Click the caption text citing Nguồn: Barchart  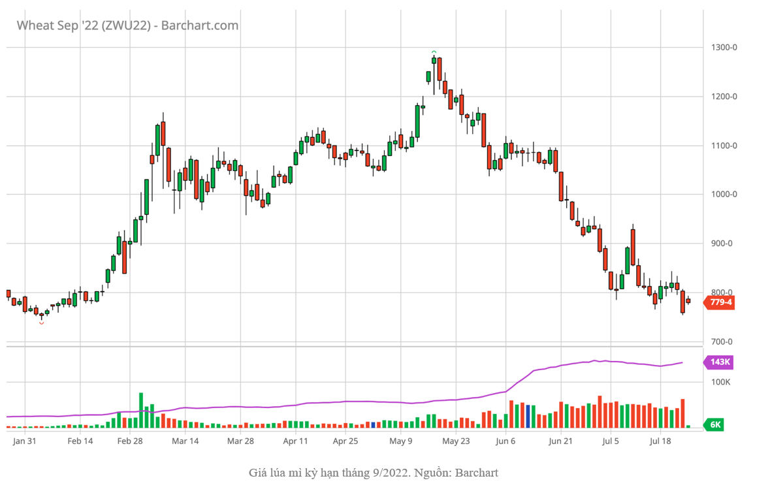coord(373,472)
